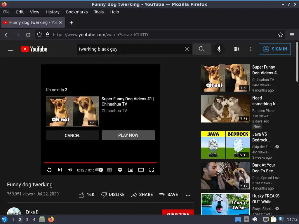Image resolution: width=299 pixels, height=224 pixels.
Task: Open a new tab
Action: coord(71,23)
